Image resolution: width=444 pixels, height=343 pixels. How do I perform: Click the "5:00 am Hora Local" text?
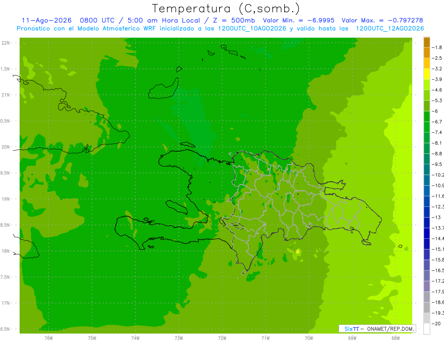164,20
